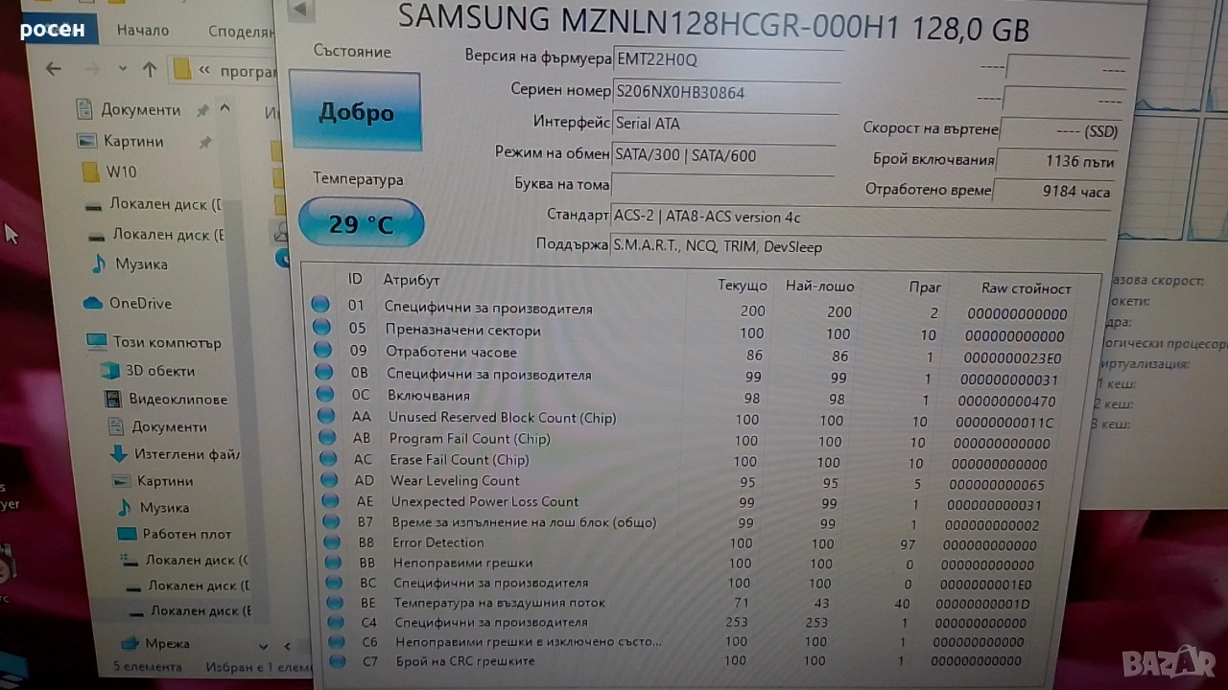Viewport: 1228px width, 690px height.
Task: Click the Добро health status button
Action: click(356, 112)
